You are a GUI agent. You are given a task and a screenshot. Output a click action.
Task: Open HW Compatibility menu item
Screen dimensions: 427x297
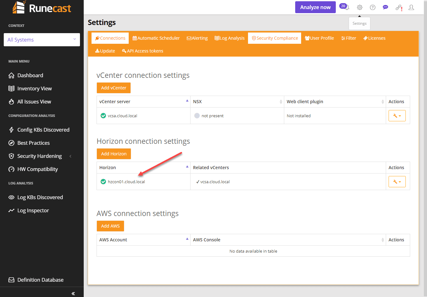[x=37, y=169]
